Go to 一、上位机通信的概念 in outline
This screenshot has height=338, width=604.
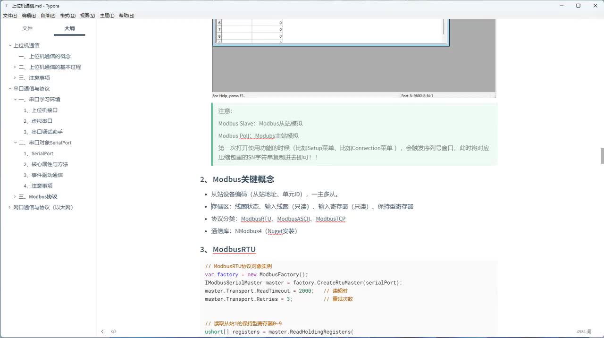tap(44, 56)
